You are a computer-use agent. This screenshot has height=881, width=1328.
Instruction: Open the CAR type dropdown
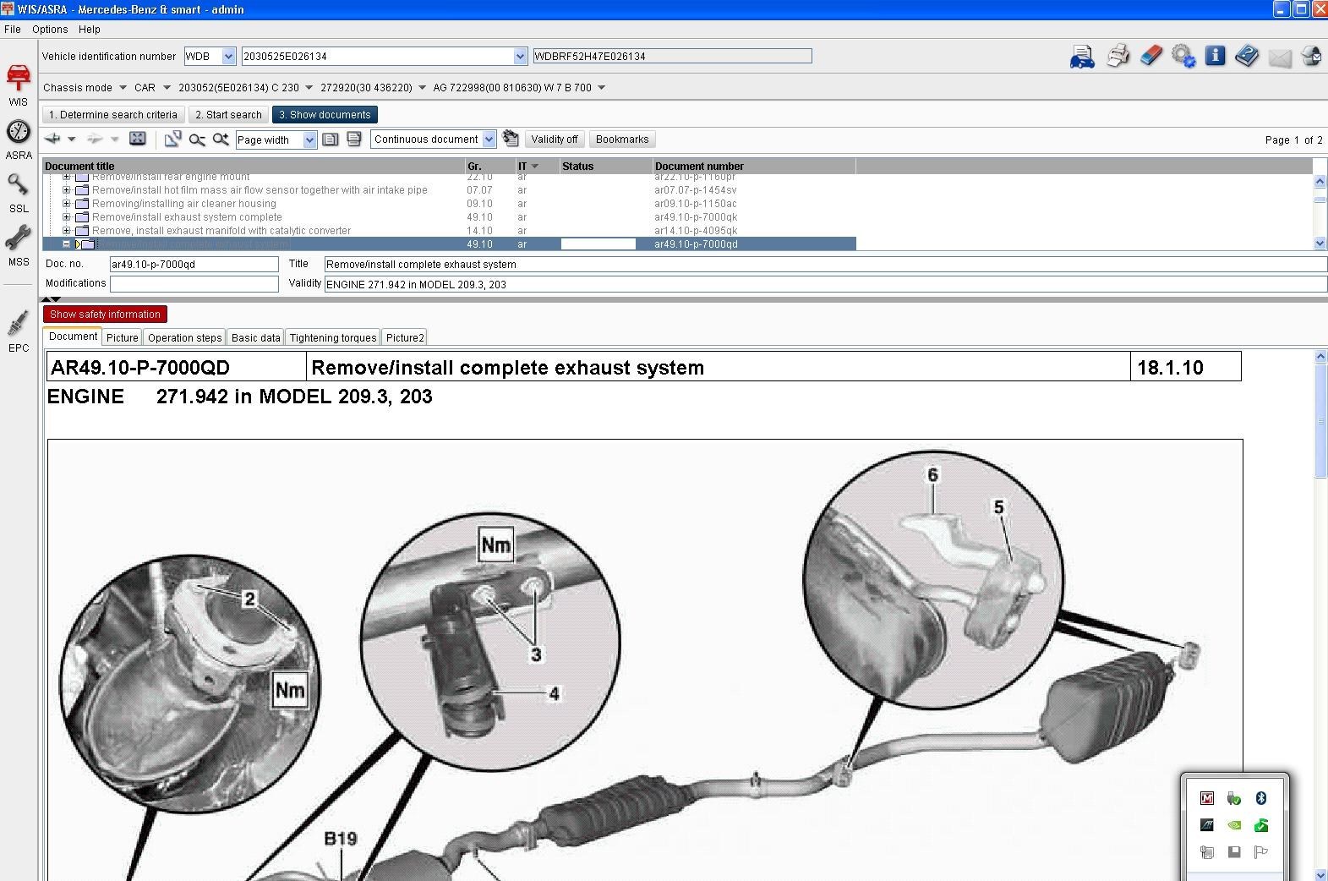(167, 88)
